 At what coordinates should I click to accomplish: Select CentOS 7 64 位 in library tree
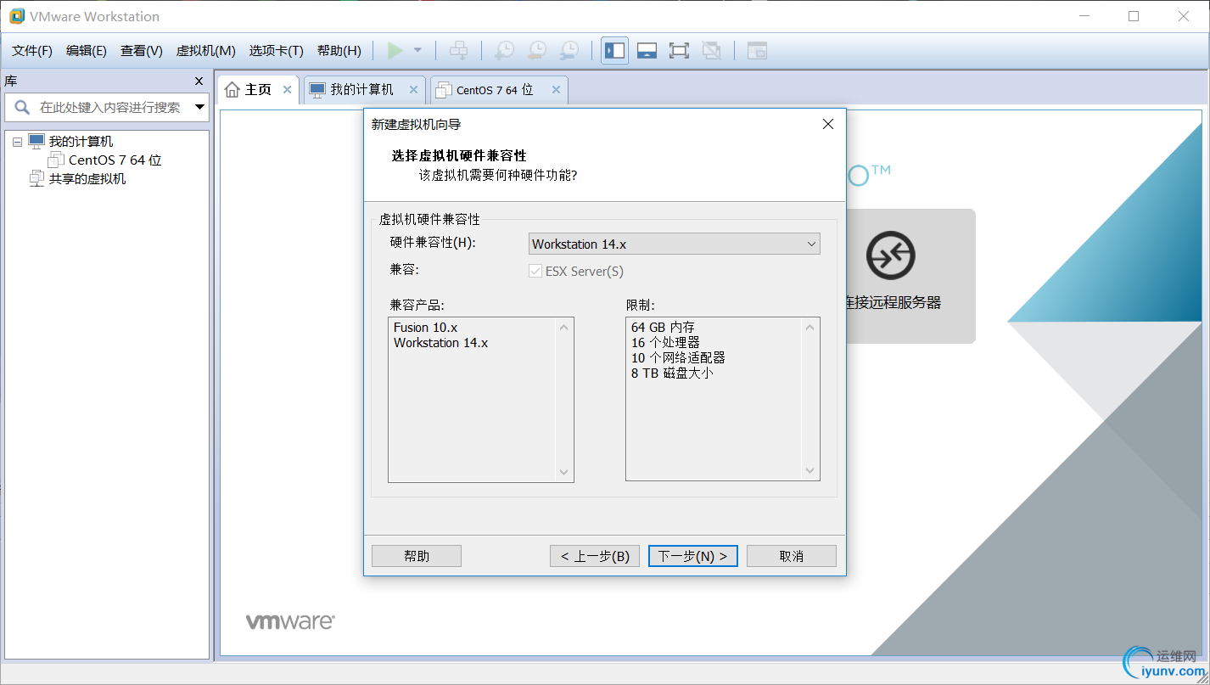click(x=115, y=160)
